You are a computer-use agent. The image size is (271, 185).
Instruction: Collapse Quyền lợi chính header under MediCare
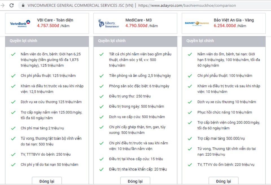[x=135, y=41]
